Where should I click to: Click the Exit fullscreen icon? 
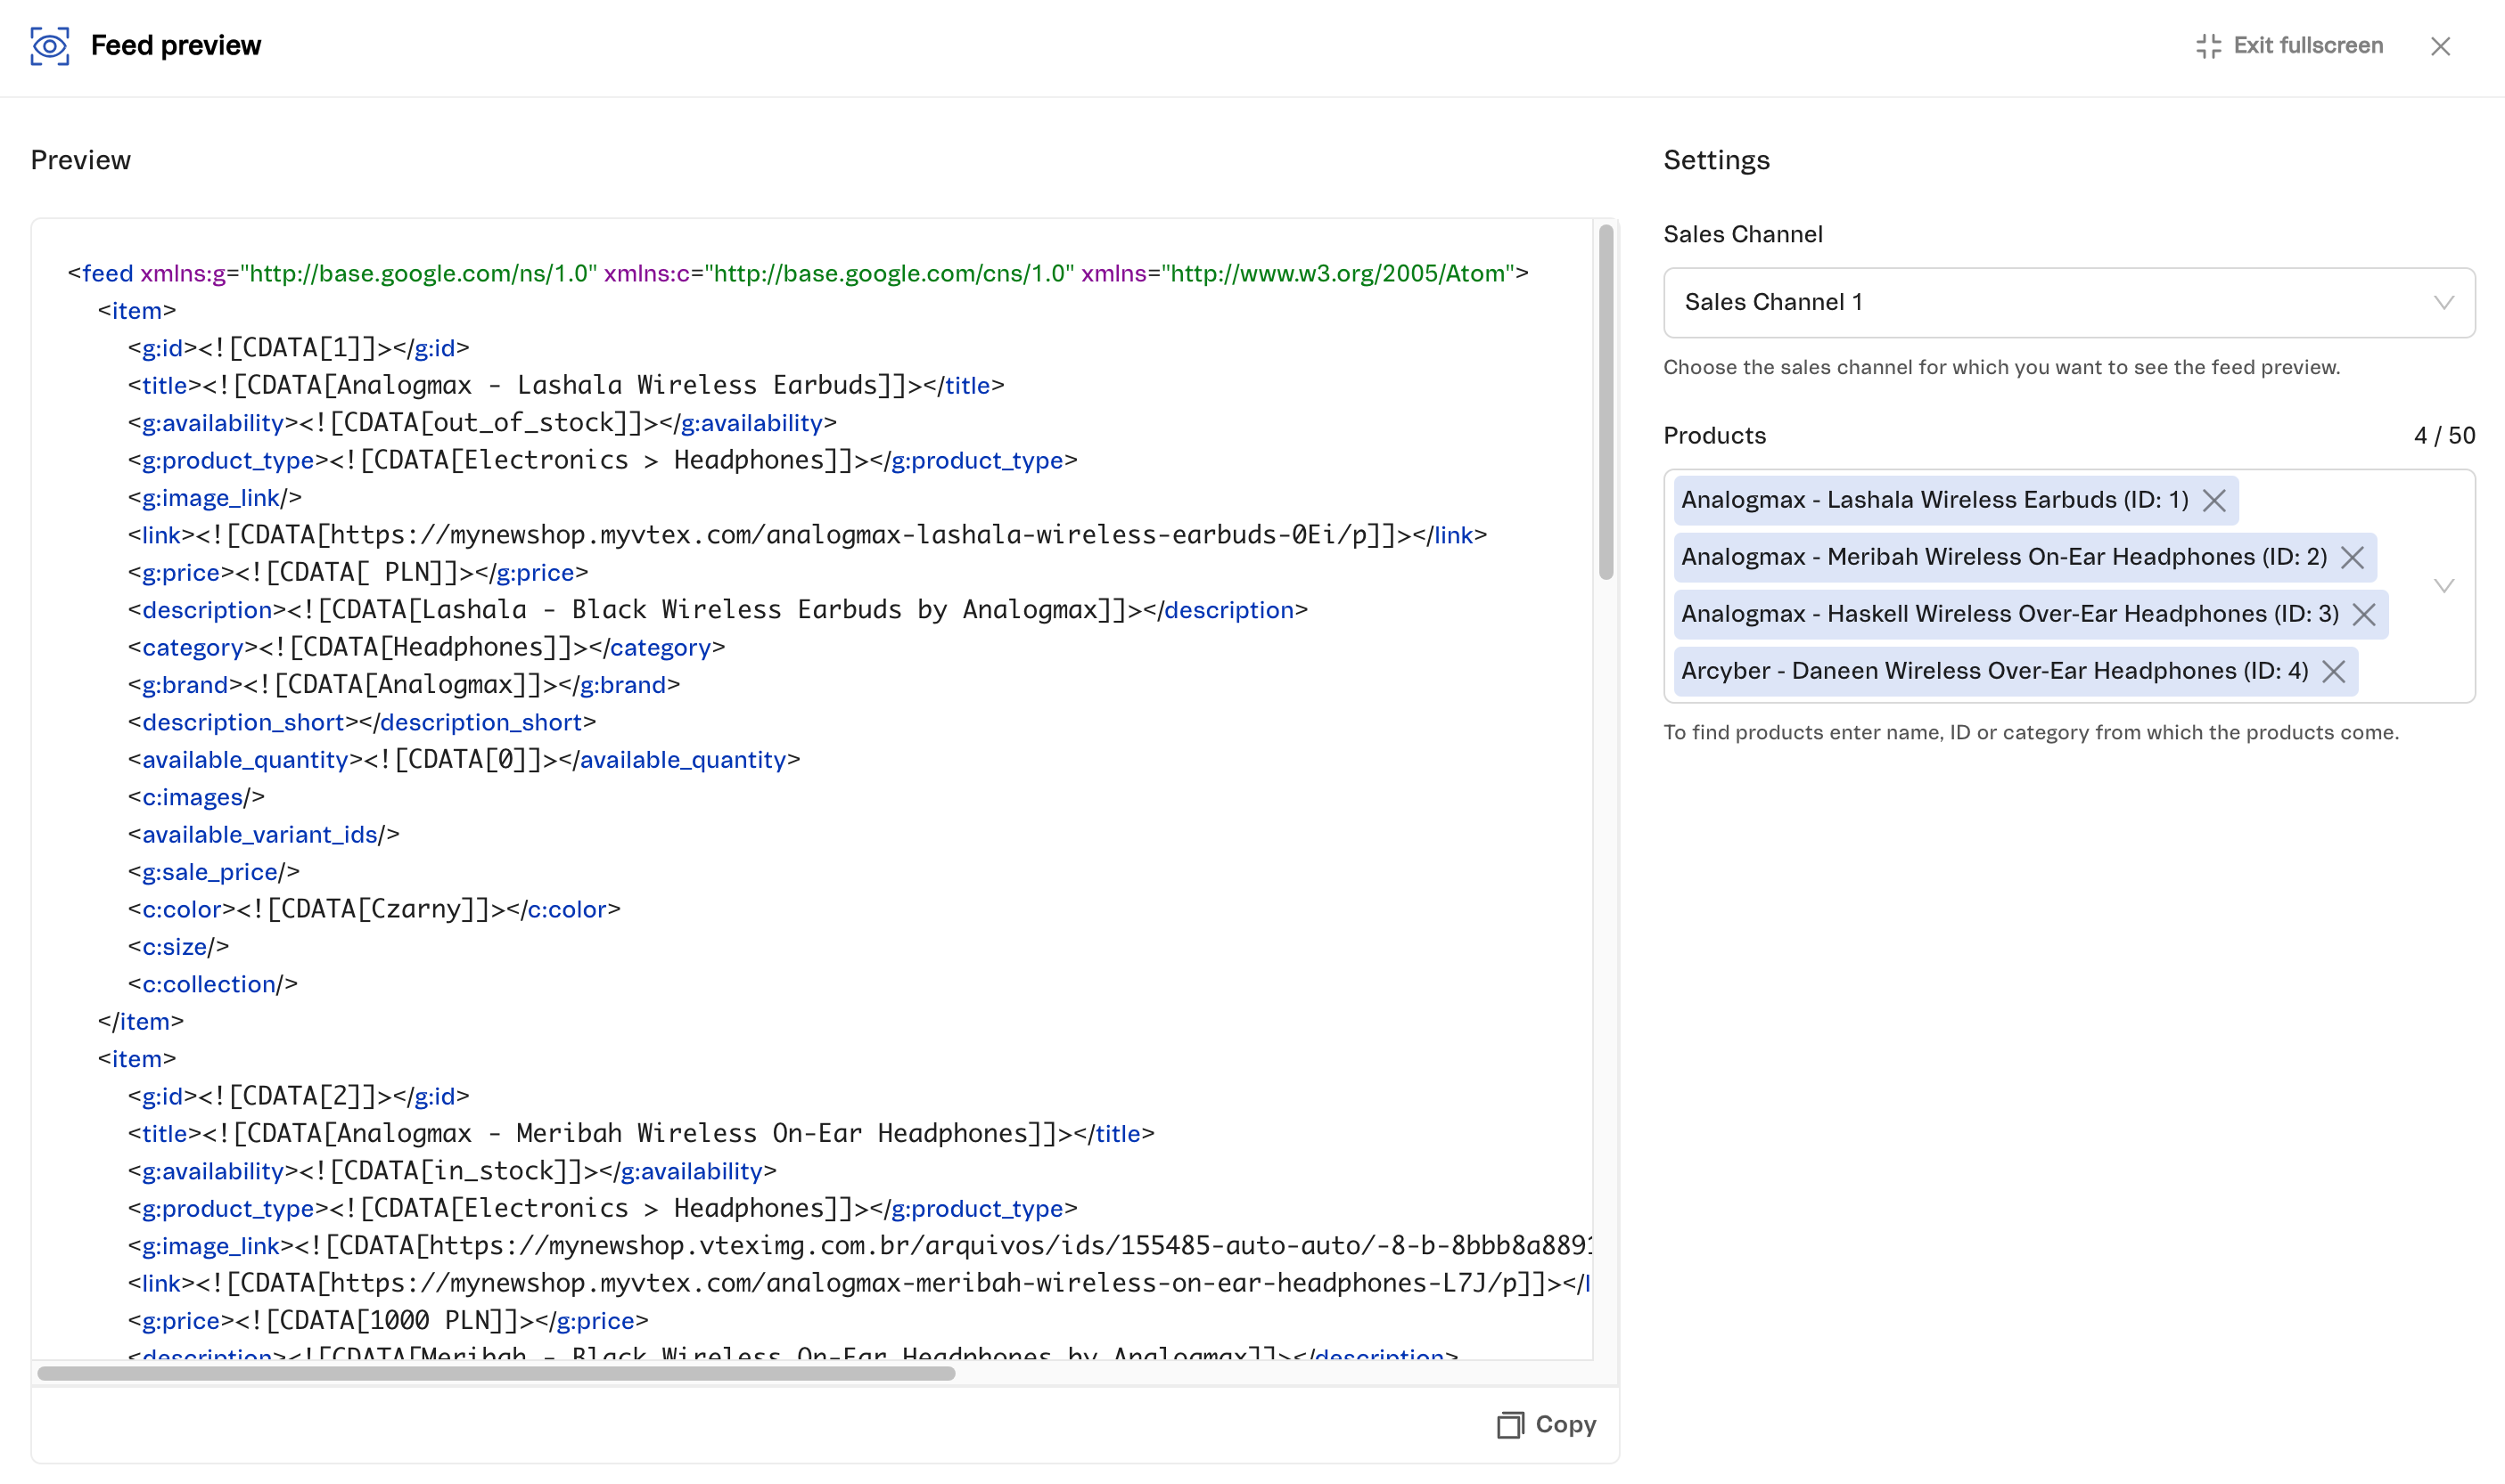[x=2208, y=46]
